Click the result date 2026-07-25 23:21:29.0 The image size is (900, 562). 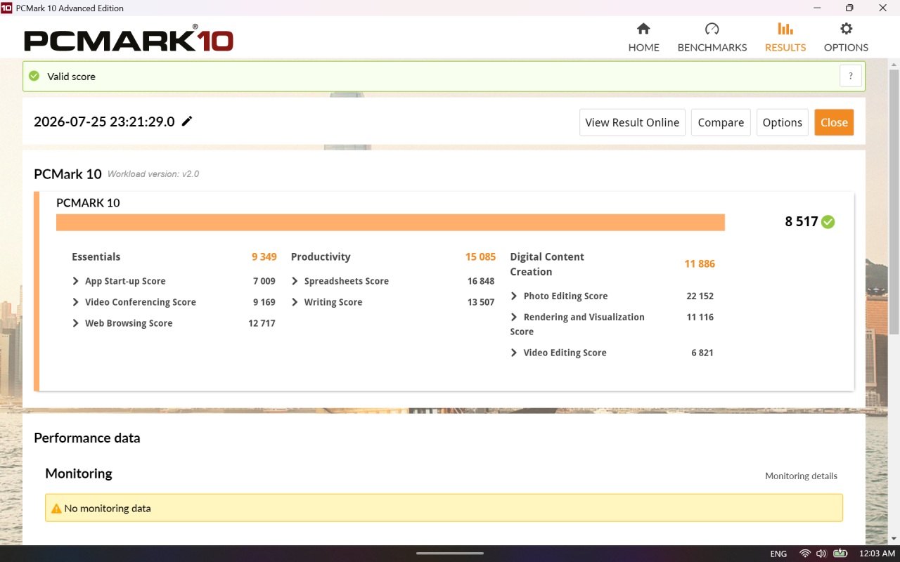click(x=104, y=121)
